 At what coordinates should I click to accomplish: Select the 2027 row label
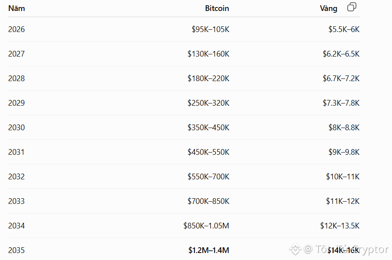pos(17,53)
